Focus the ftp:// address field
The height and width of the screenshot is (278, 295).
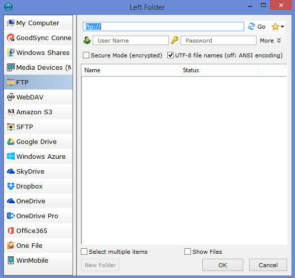click(x=163, y=27)
